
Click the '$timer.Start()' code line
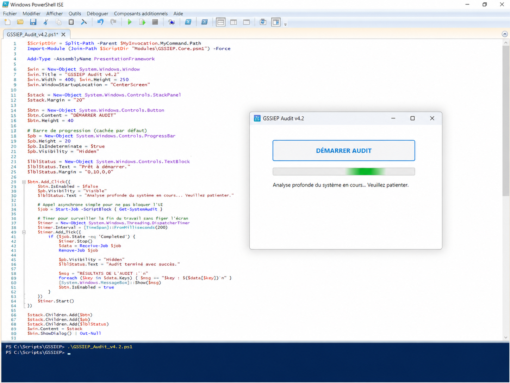point(56,301)
